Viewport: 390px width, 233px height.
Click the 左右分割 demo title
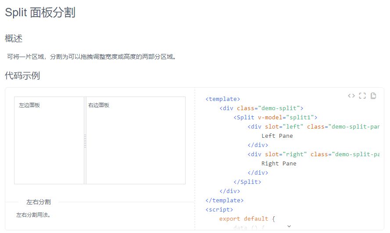(39, 202)
